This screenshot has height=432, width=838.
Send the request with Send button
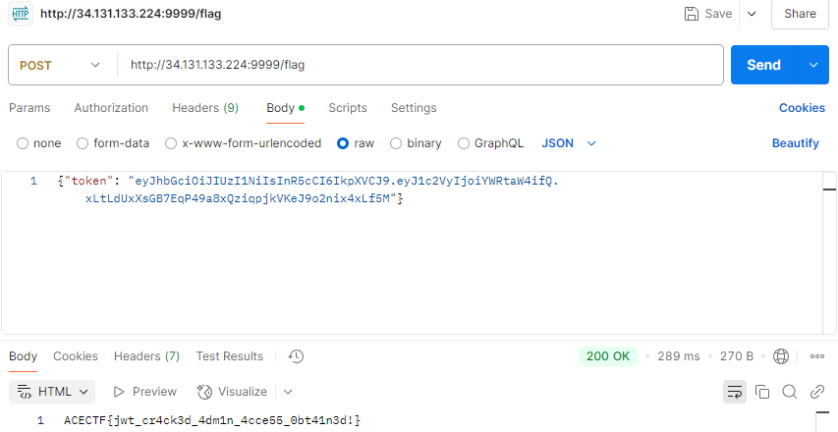763,65
